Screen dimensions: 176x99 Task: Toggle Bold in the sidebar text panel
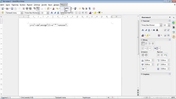143,30
